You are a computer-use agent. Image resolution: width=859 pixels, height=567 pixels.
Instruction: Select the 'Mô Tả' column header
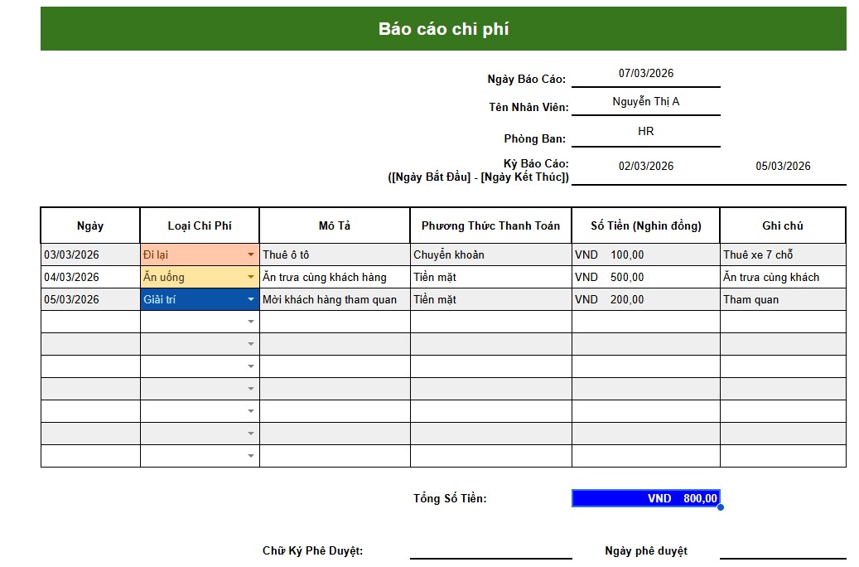point(334,225)
